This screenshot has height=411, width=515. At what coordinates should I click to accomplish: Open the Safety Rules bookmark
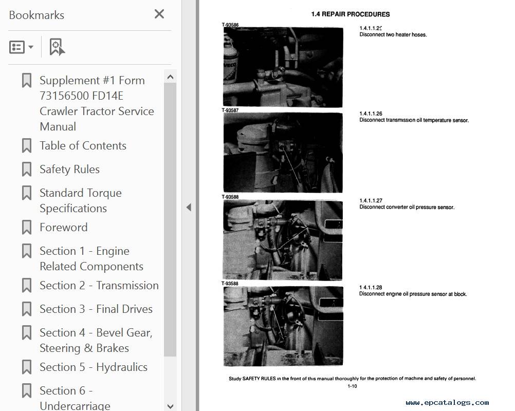click(x=69, y=170)
